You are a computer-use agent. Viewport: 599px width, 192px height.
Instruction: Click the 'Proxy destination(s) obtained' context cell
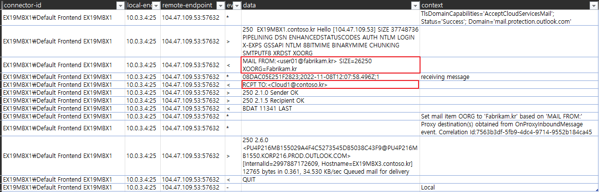pos(509,128)
